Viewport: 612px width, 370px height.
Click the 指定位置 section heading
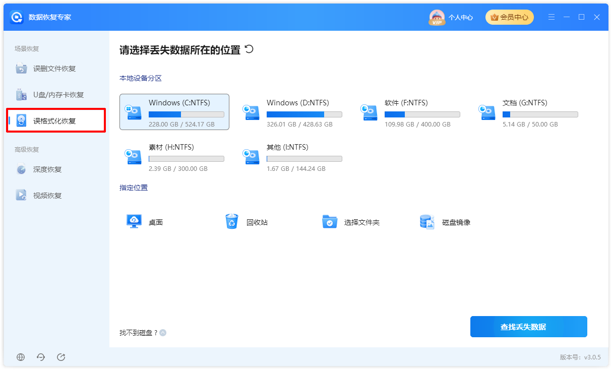pyautogui.click(x=134, y=188)
